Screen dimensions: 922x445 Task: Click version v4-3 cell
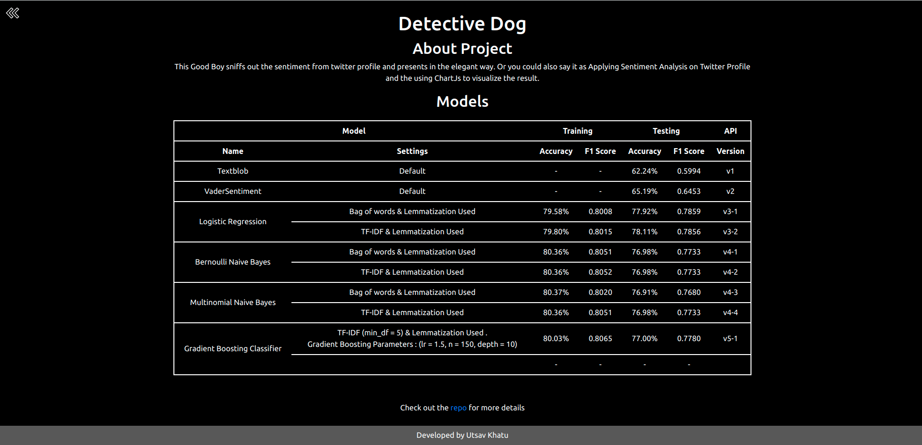[x=730, y=292]
